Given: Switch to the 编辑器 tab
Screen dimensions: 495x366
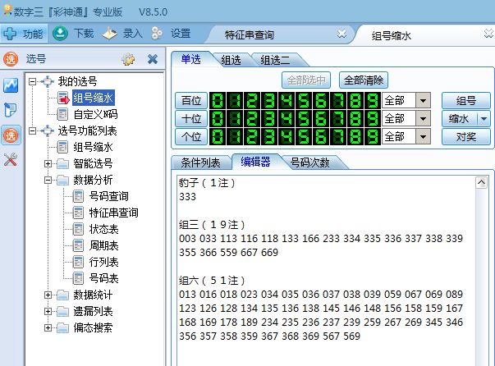Looking at the screenshot, I should click(255, 162).
